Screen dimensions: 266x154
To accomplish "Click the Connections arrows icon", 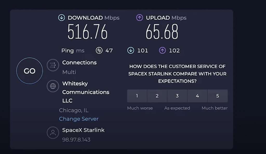I will [x=53, y=65].
